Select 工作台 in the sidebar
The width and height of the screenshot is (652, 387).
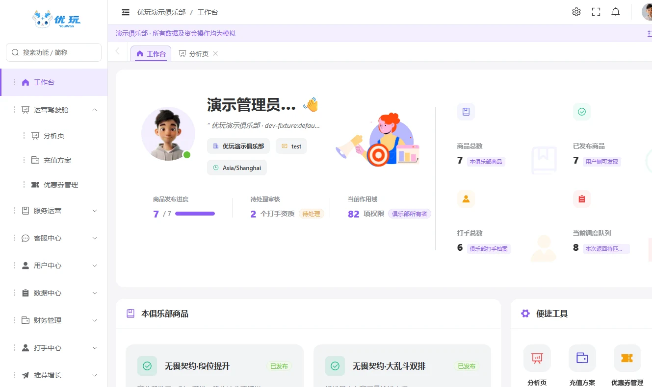pos(54,82)
